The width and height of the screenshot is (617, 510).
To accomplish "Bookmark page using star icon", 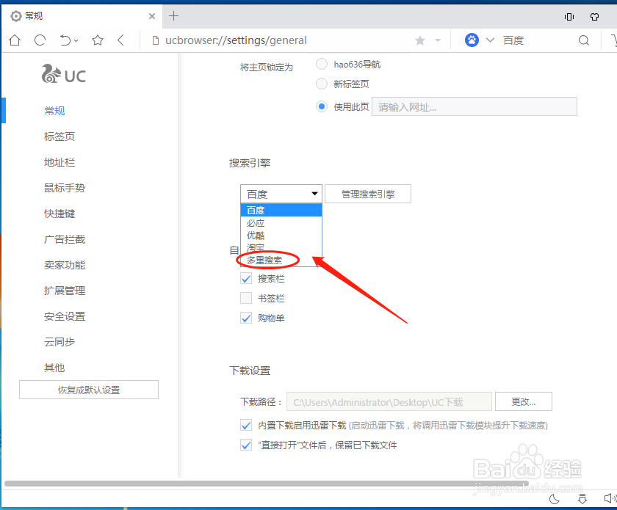I will click(98, 40).
